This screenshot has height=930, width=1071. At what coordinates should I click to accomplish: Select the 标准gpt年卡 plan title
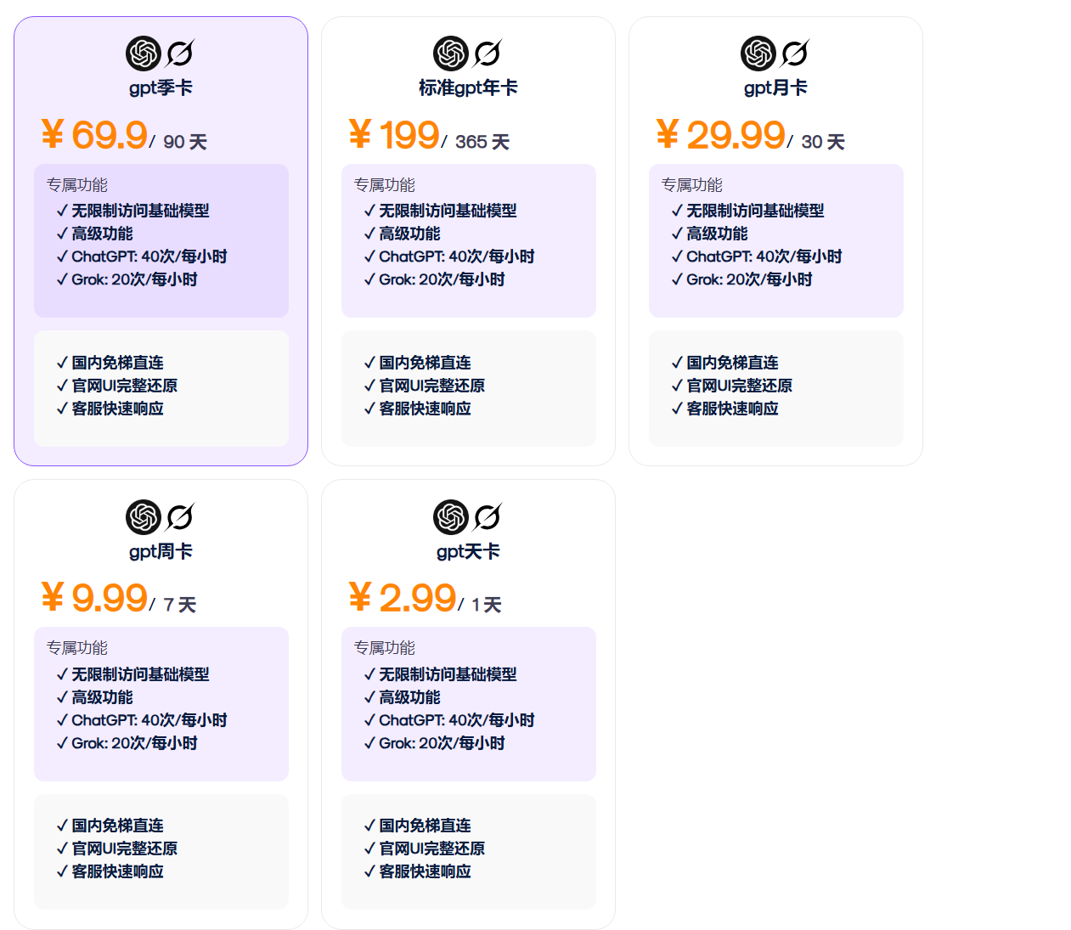pos(468,88)
